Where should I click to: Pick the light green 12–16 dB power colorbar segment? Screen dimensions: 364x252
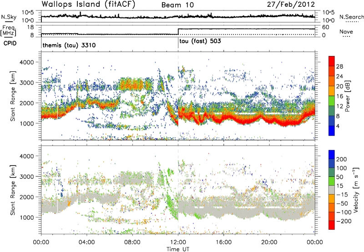click(332, 101)
